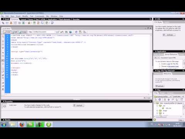Open the File menu

click(x=2, y=16)
